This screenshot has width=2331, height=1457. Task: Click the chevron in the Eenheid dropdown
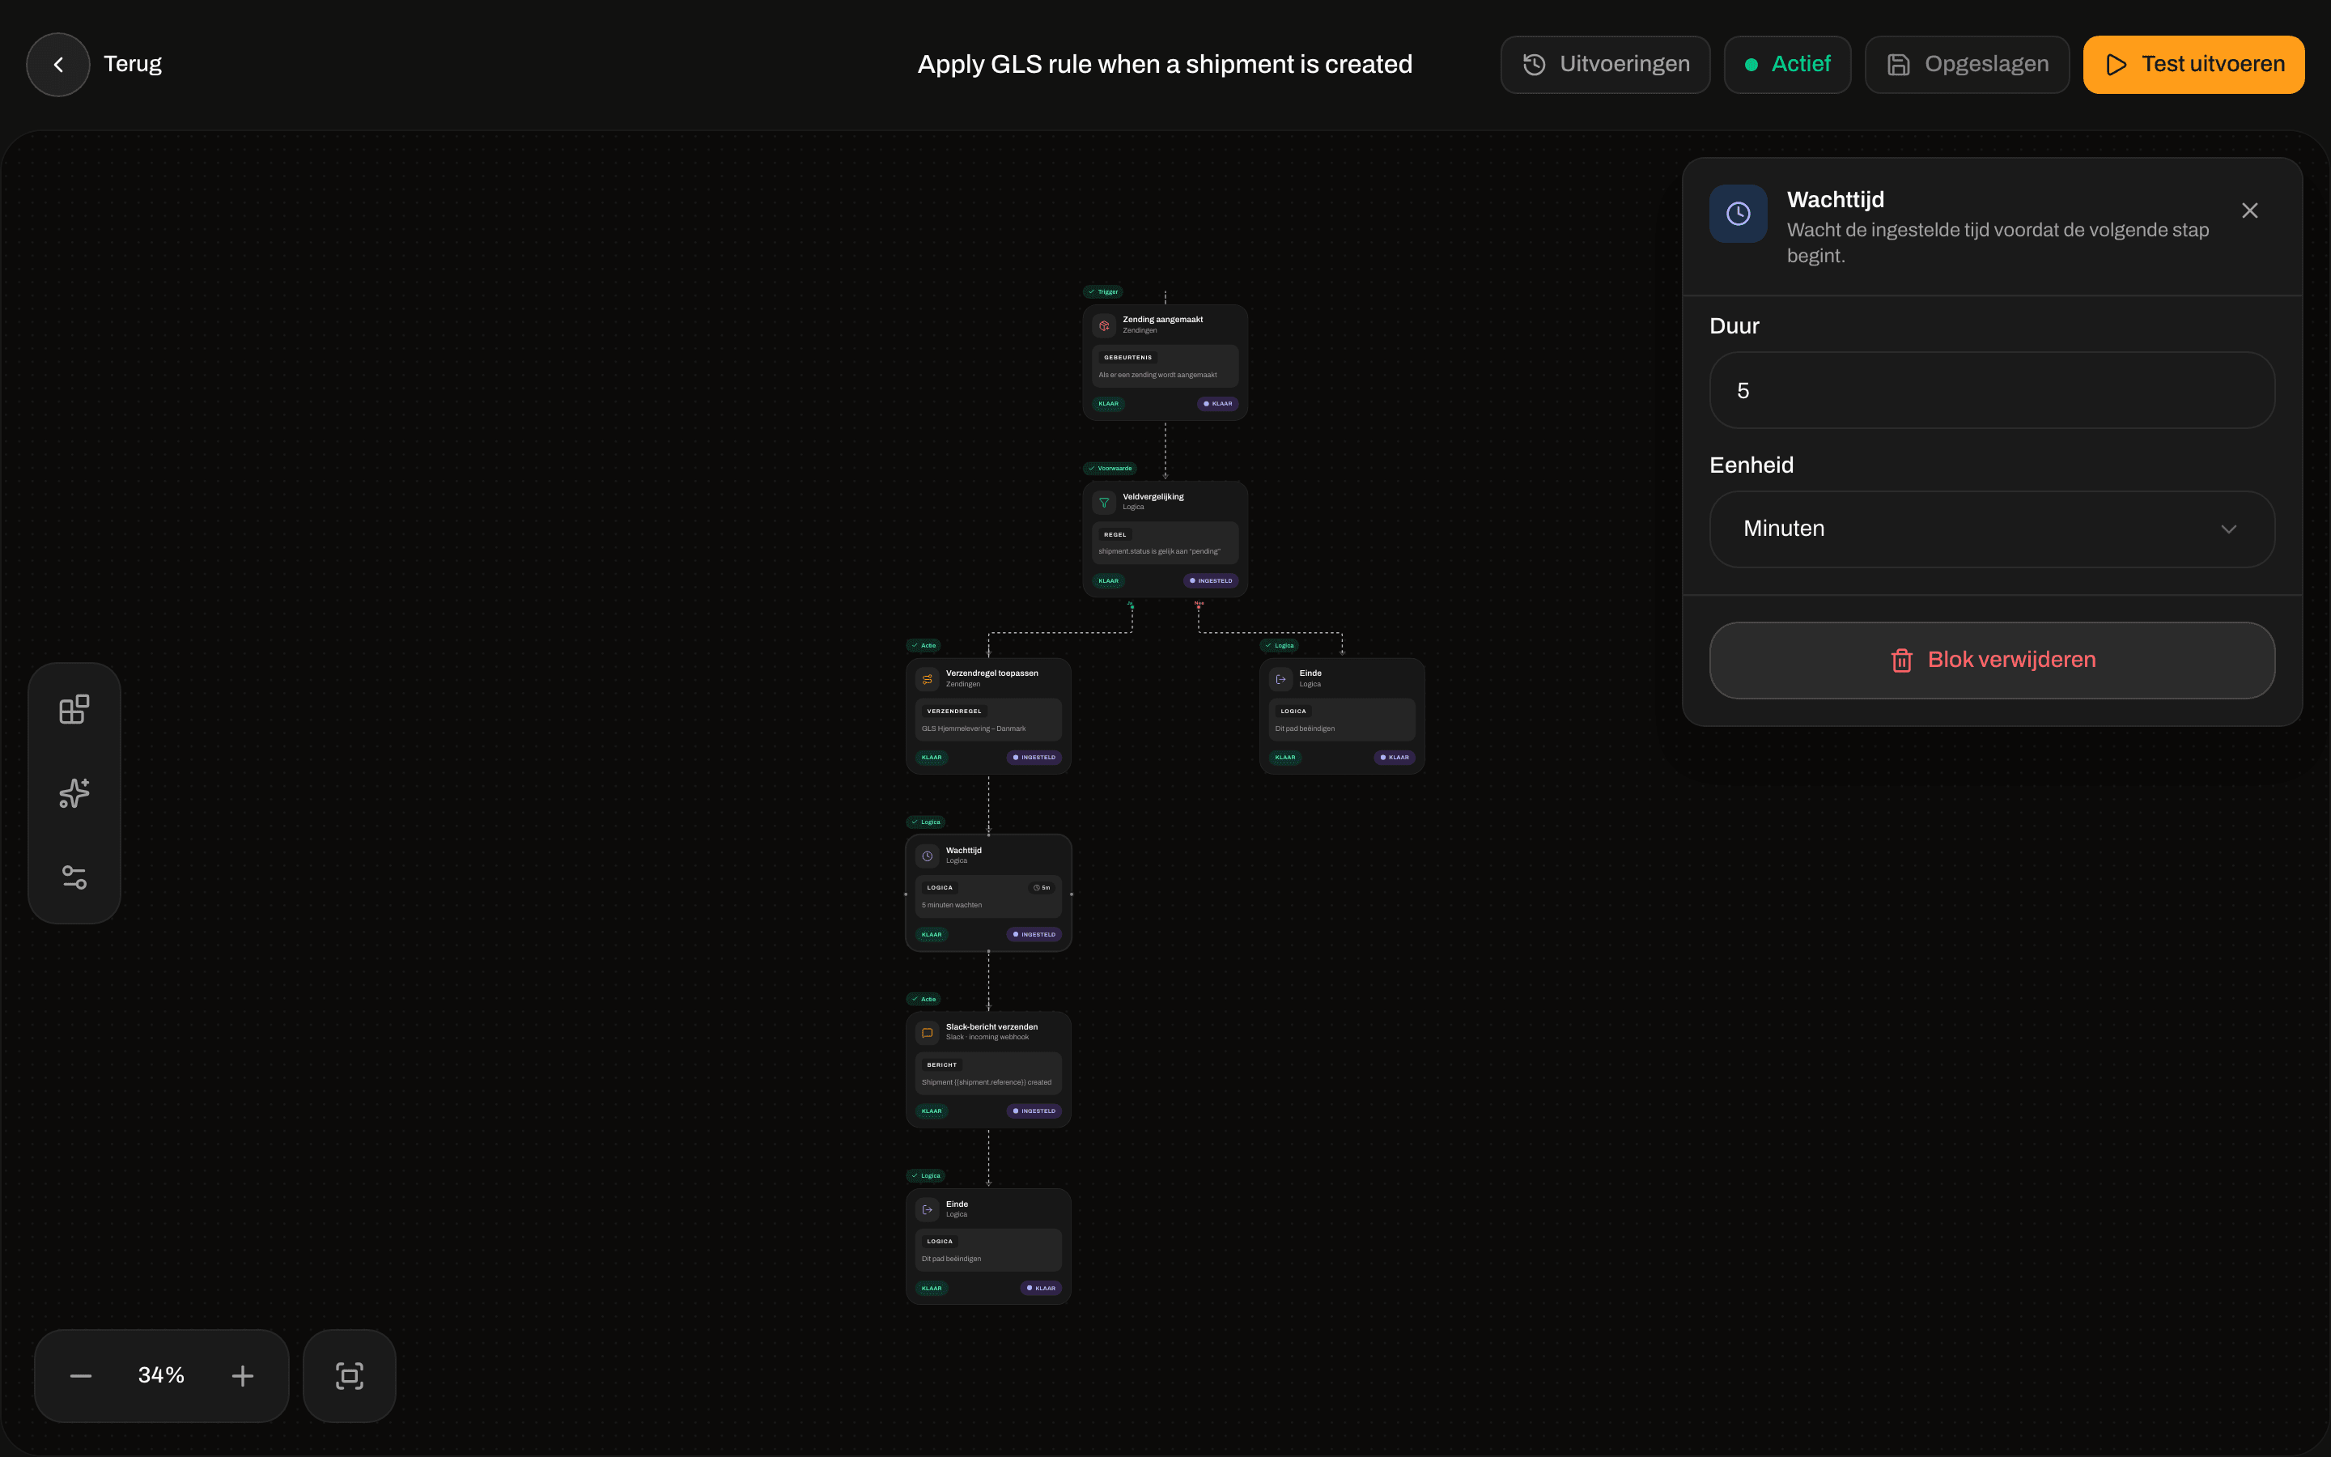coord(2228,529)
